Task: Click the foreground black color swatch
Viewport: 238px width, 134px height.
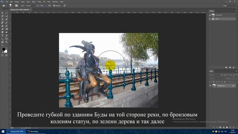Action: (3, 49)
